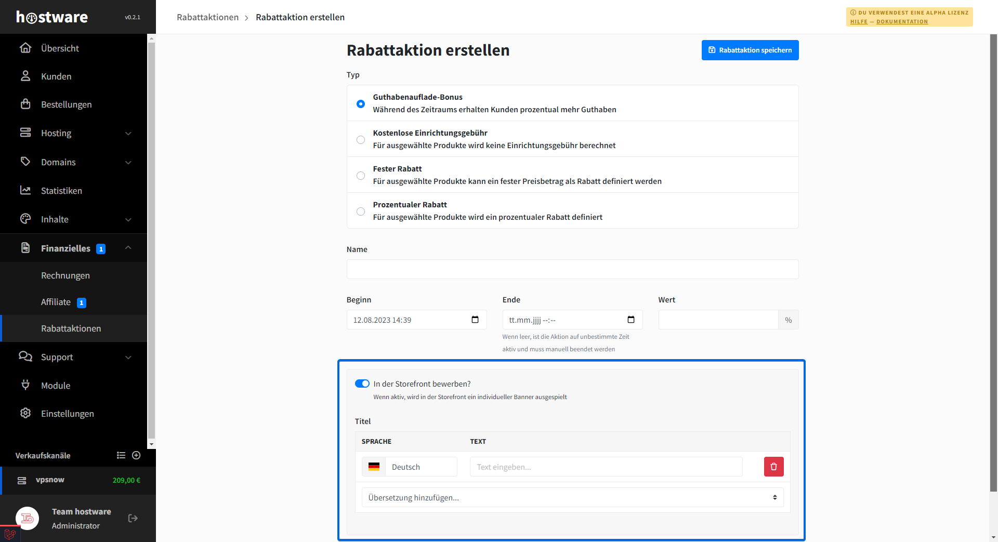The height and width of the screenshot is (542, 998).
Task: Open the Übersetzung hinzufügen dropdown
Action: [x=572, y=497]
